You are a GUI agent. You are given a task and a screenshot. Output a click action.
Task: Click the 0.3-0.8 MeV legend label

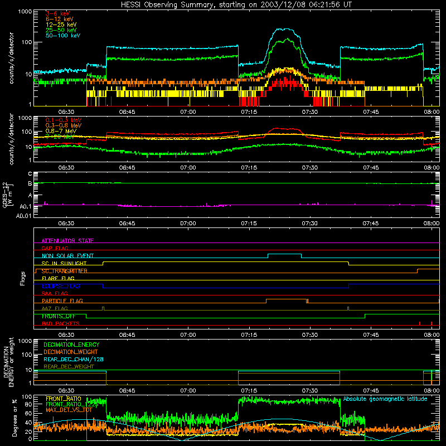pos(64,125)
